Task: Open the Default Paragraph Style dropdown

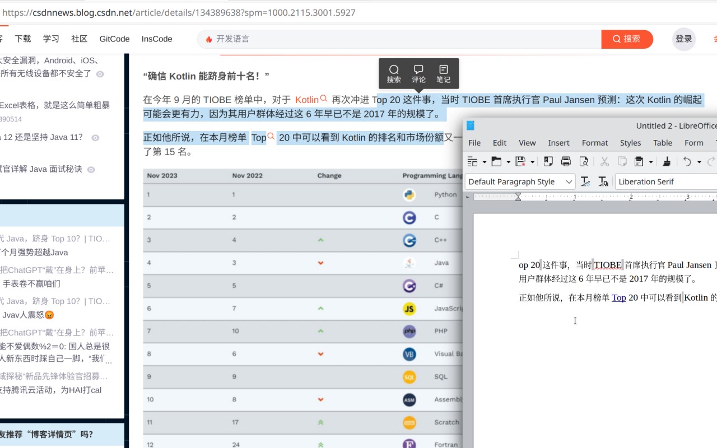Action: (569, 181)
